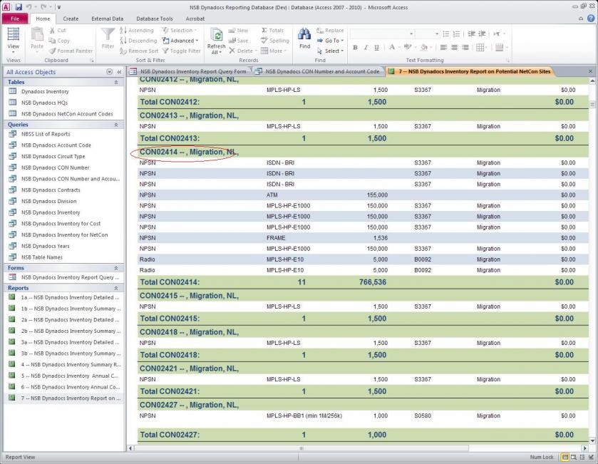Viewport: 598px width, 464px height.
Task: Toggle align text left
Action: (x=443, y=48)
